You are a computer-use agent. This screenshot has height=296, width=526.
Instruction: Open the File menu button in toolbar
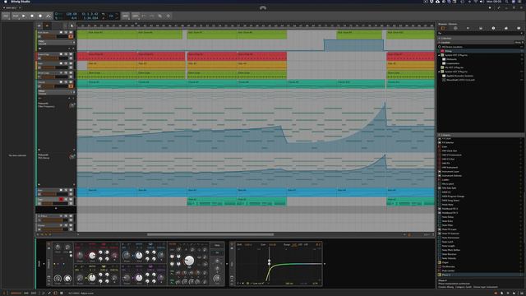click(x=6, y=16)
